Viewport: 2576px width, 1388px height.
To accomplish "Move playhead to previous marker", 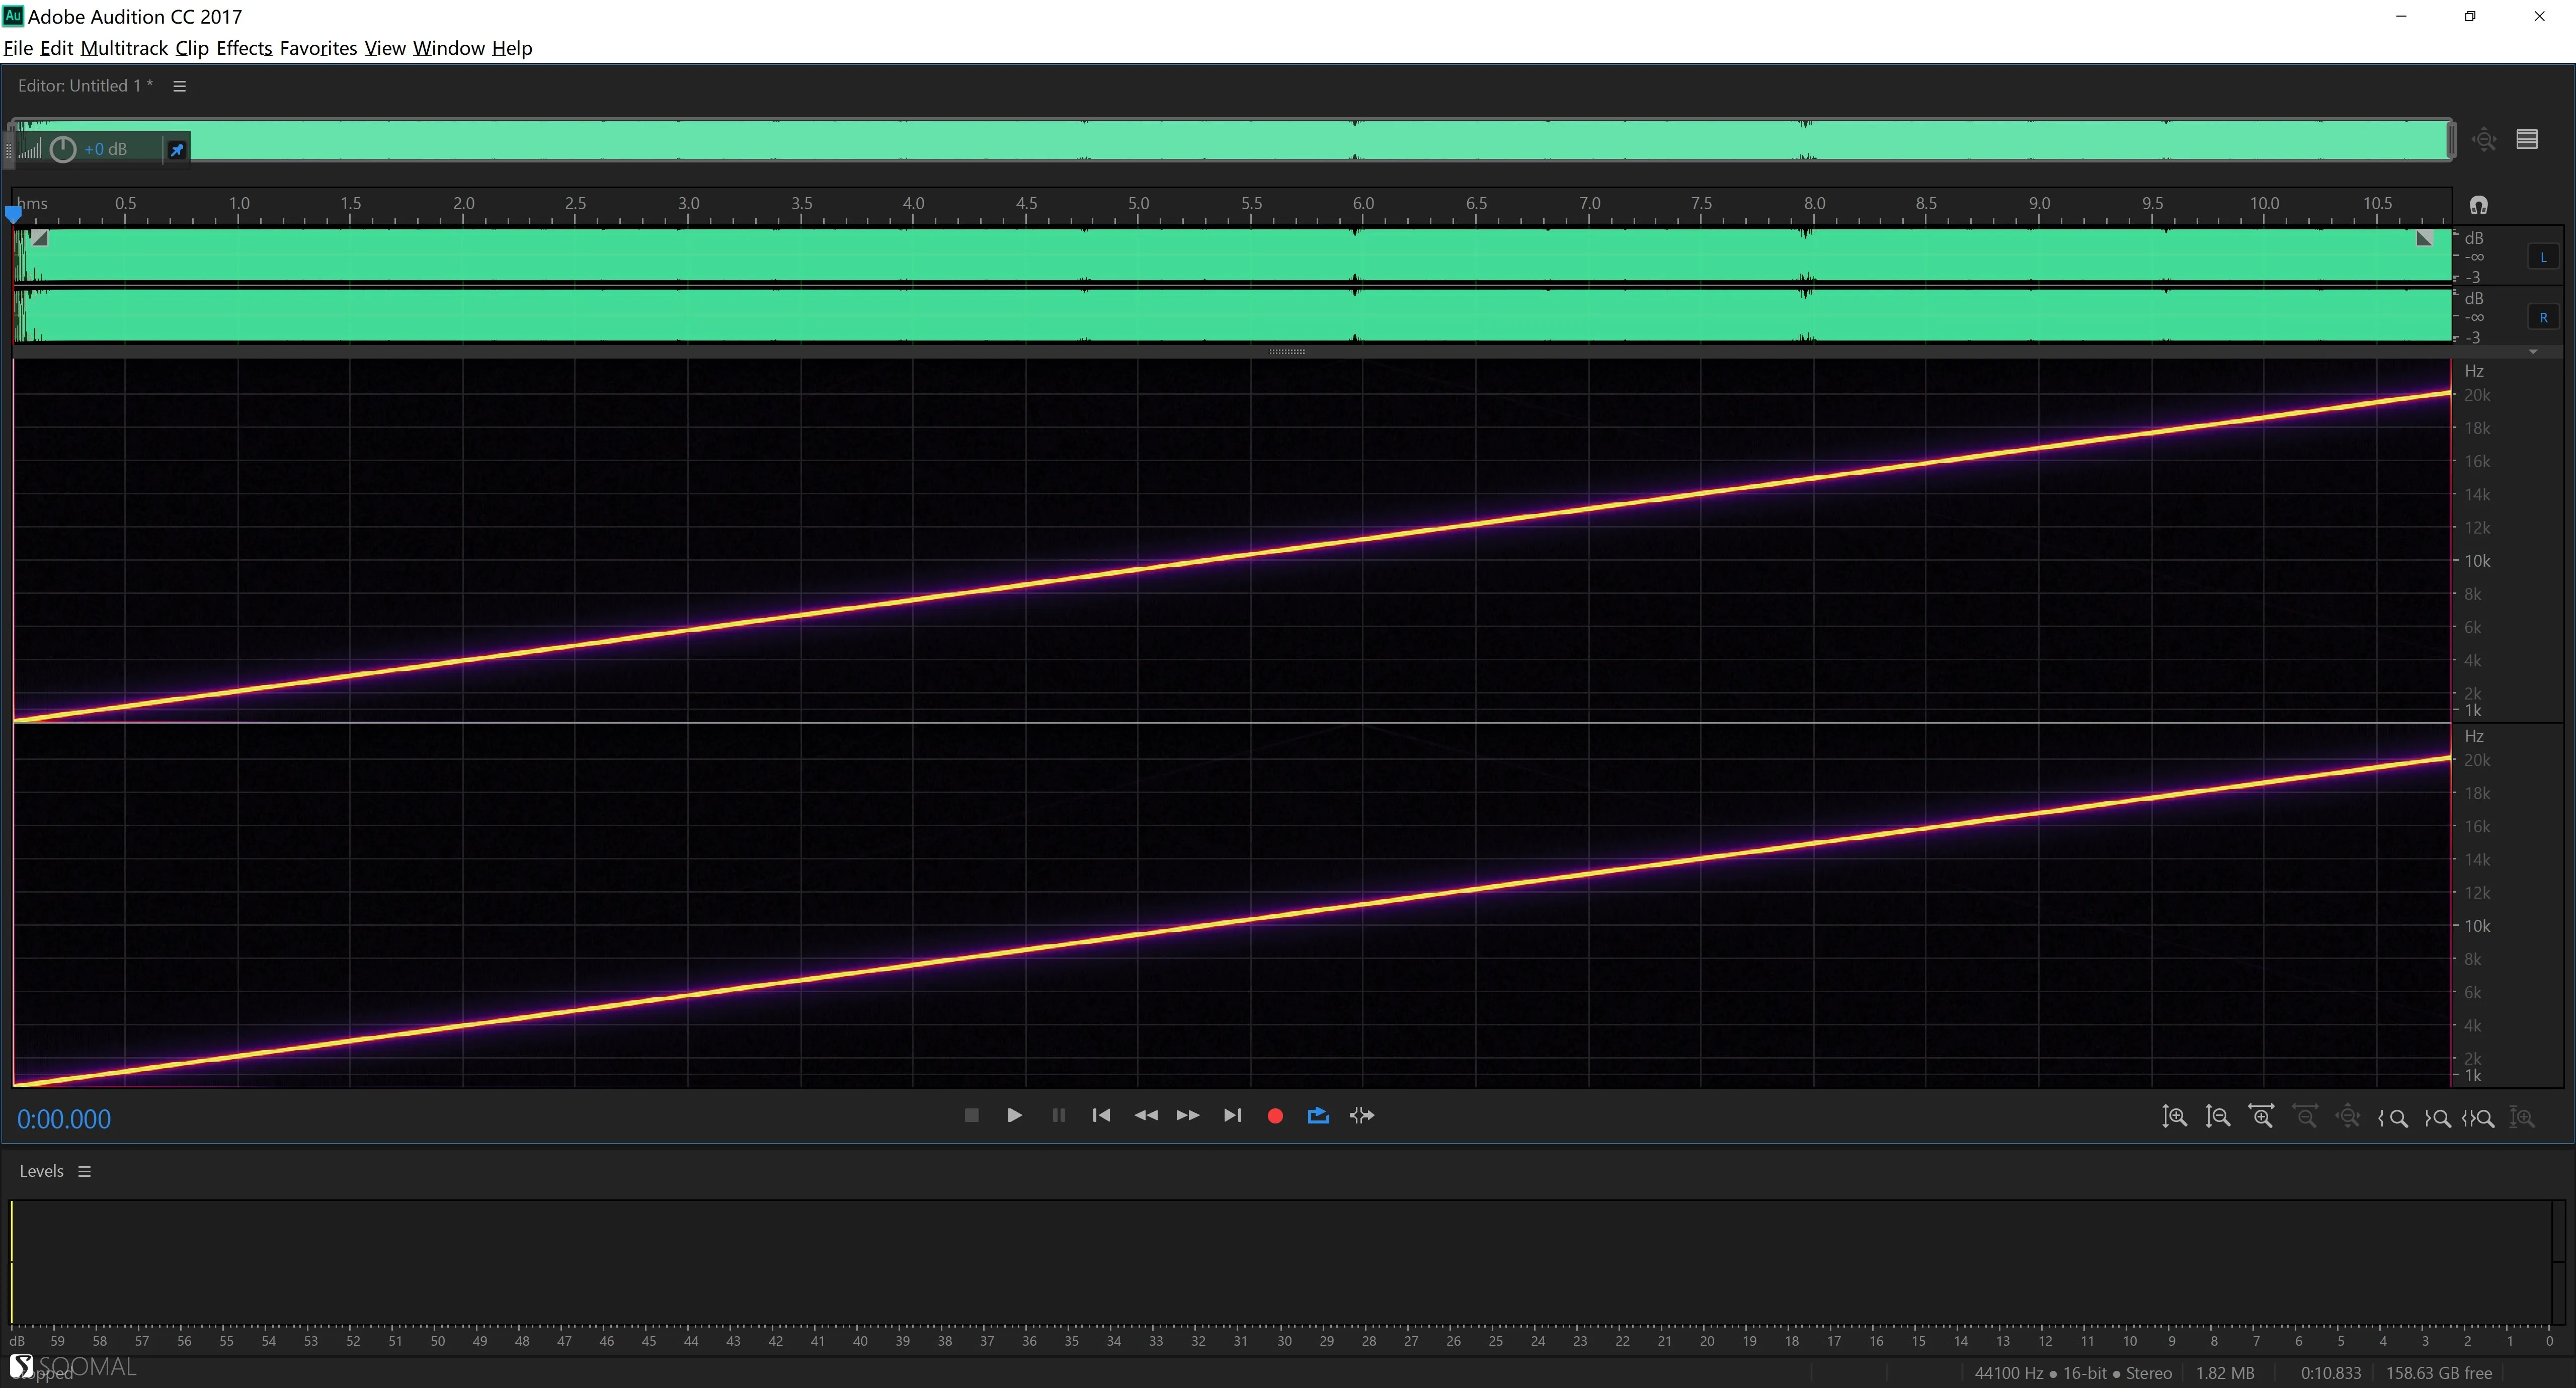I will coord(1101,1115).
